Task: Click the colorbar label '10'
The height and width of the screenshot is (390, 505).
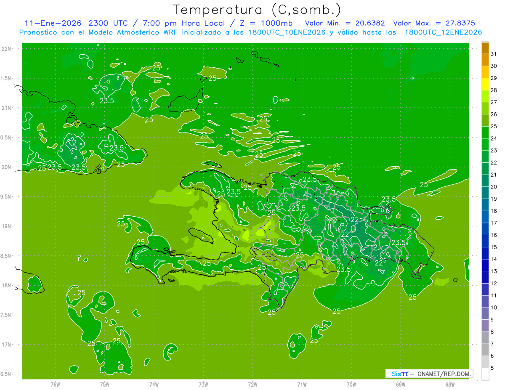Action: 494,308
